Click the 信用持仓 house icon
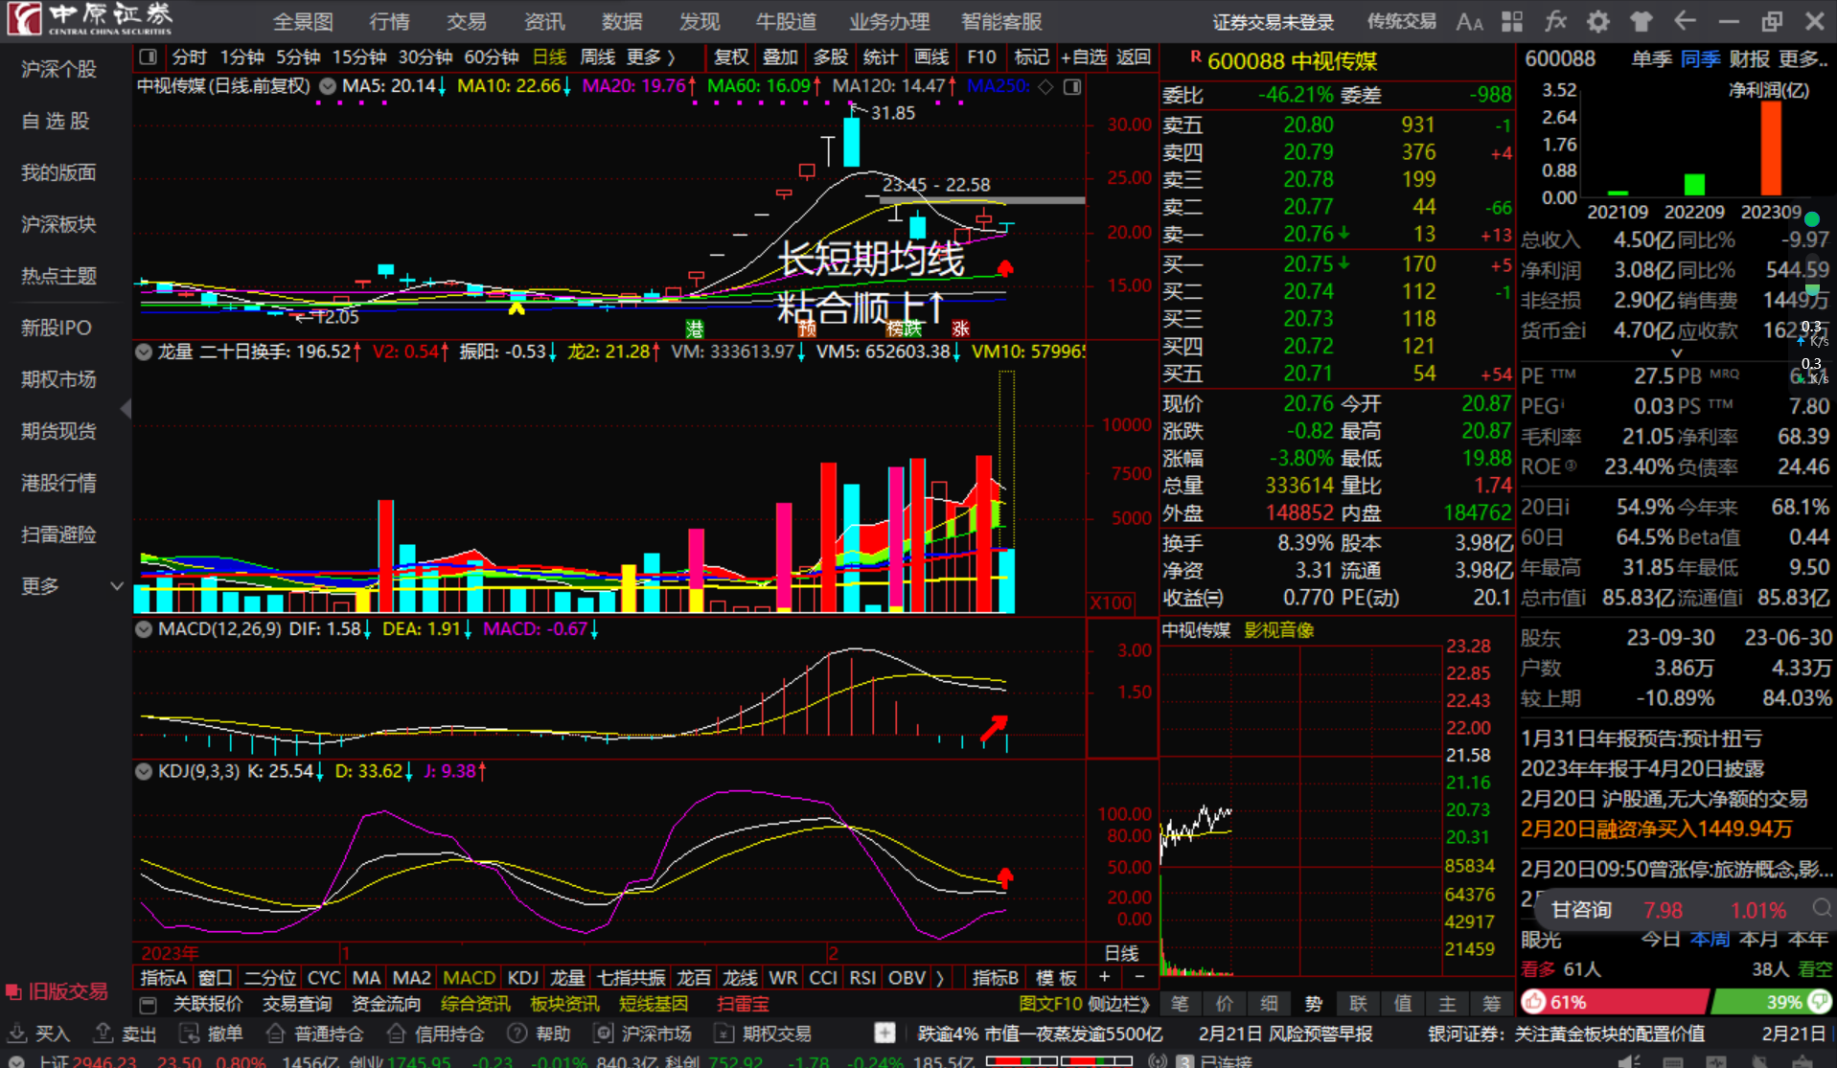This screenshot has width=1837, height=1068. point(396,1034)
